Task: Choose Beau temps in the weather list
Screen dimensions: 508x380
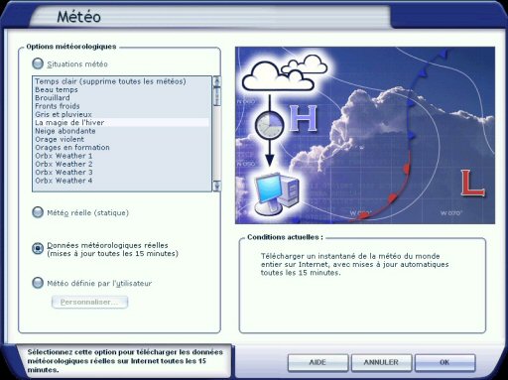Action: (122, 89)
